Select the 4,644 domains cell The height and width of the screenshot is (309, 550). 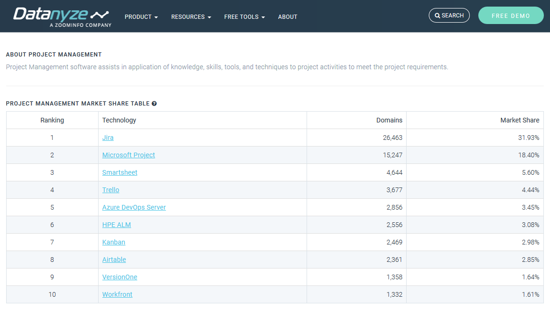click(x=357, y=172)
